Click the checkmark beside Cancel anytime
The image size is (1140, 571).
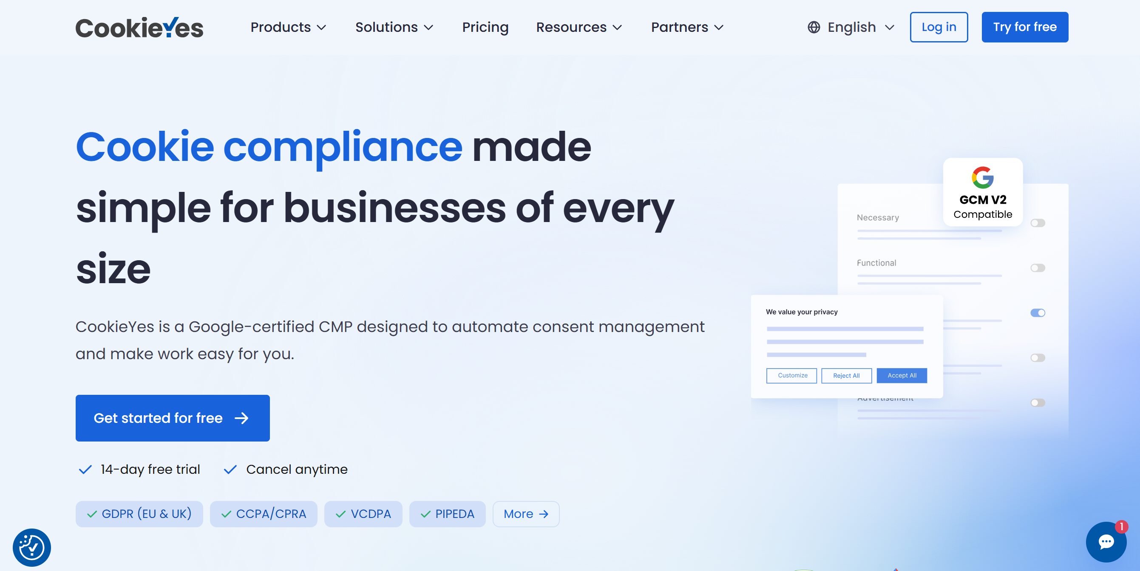coord(230,470)
